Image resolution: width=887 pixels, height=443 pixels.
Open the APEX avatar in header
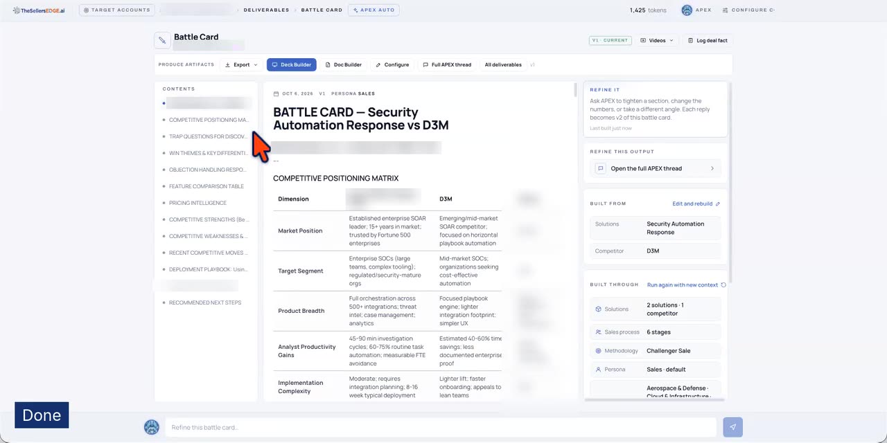[x=687, y=10]
